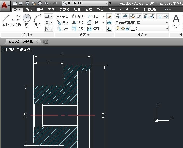The width and height of the screenshot is (183, 148).
Task: Open the 圆角 fillet dropdown arrow
Action: pyautogui.click(x=103, y=23)
